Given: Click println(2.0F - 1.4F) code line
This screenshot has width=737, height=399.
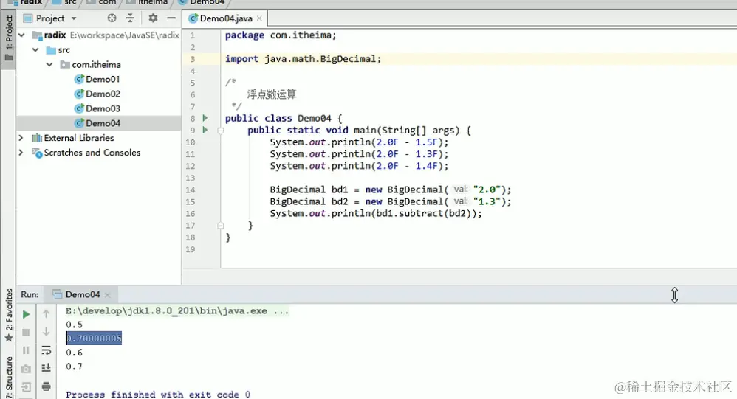Looking at the screenshot, I should click(x=359, y=166).
